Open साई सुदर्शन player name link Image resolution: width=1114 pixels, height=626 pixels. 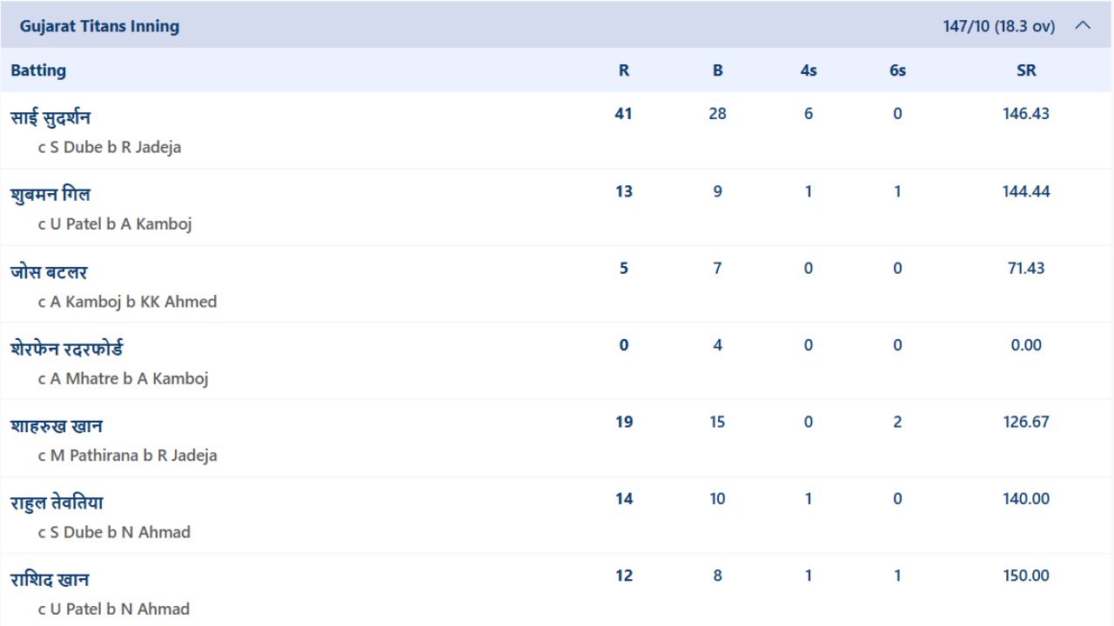(x=50, y=117)
